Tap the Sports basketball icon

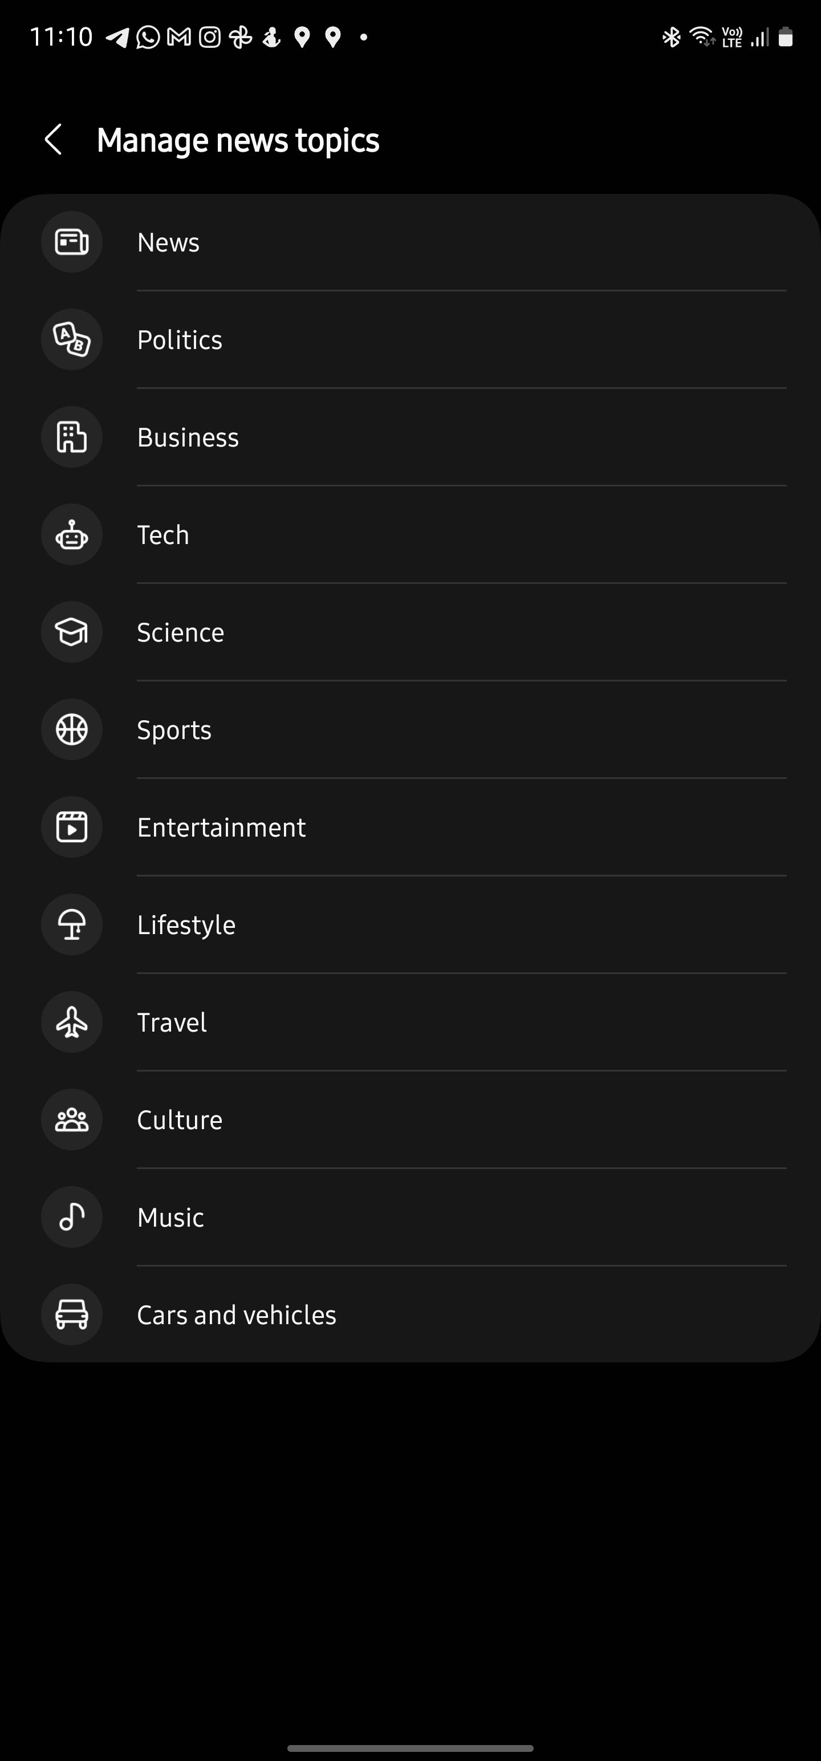(x=72, y=730)
